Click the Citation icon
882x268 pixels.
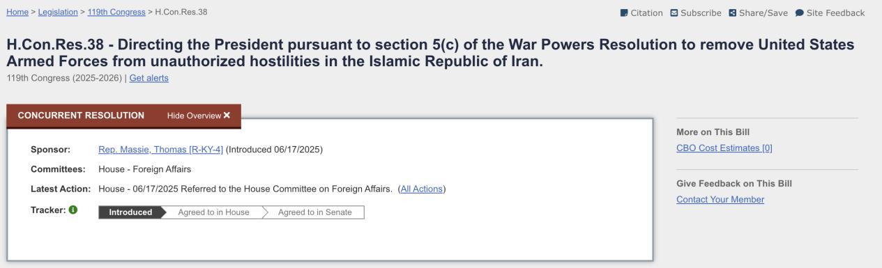(x=623, y=13)
